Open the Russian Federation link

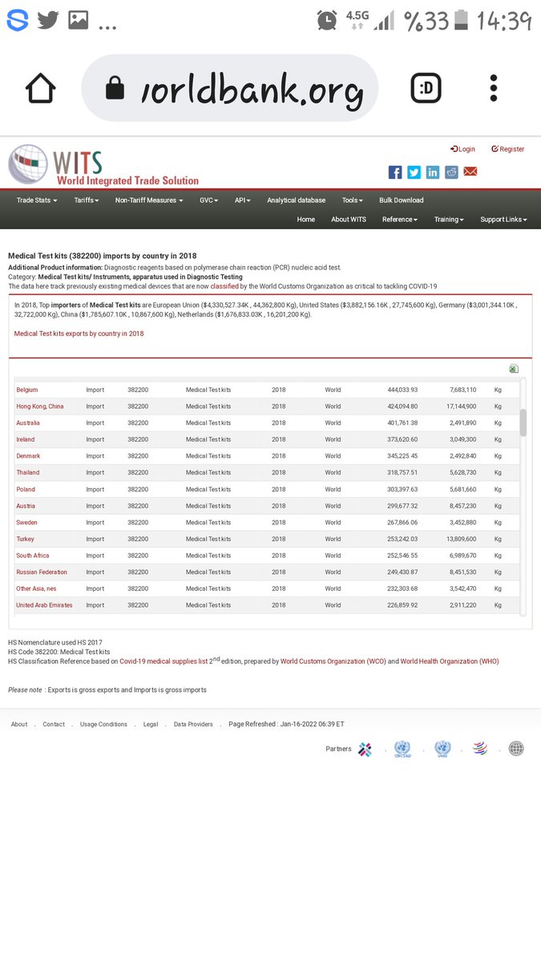42,572
